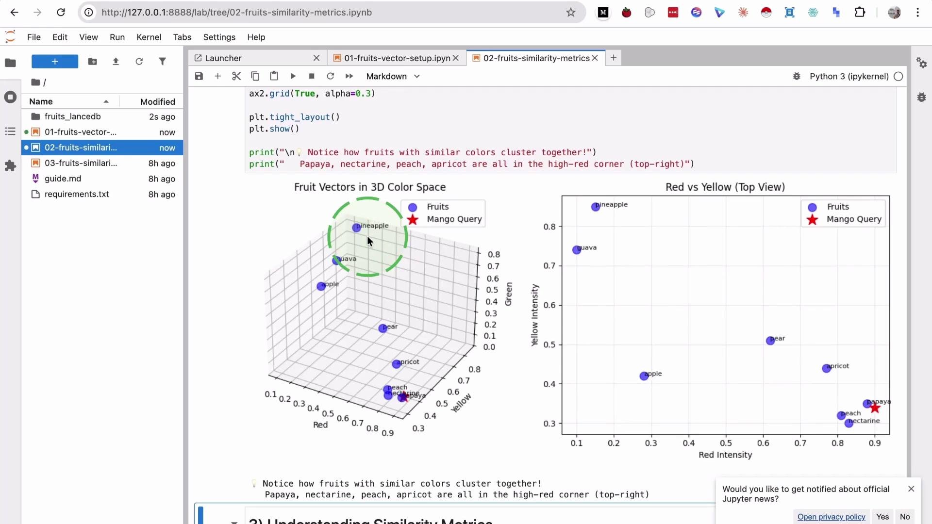Go back in browser history

[x=14, y=13]
